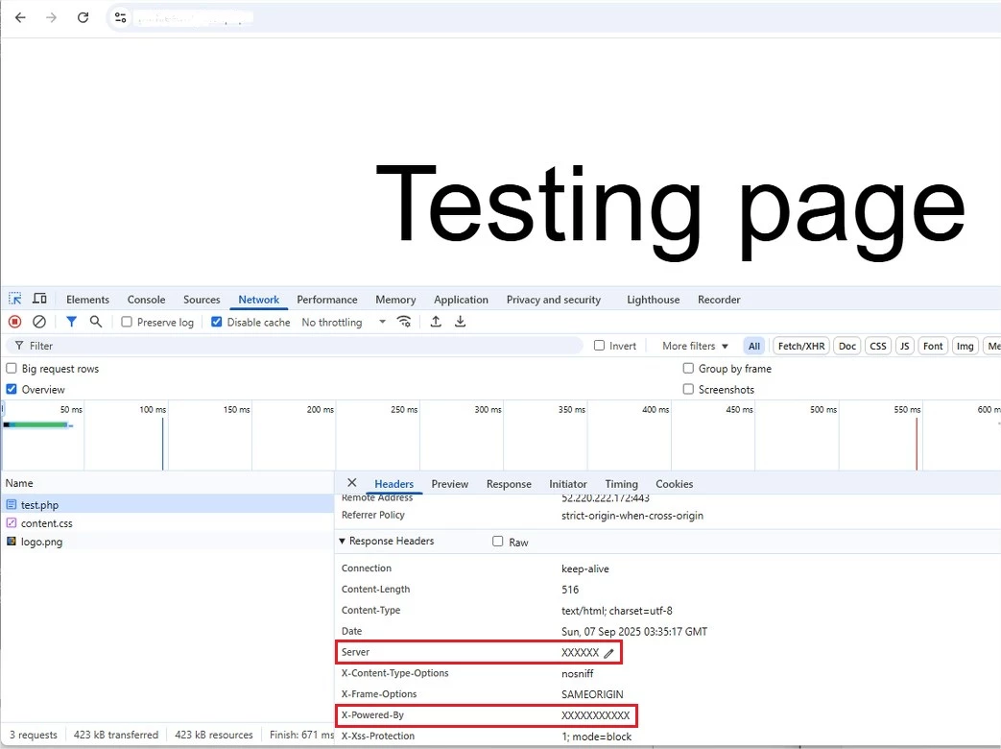Uncheck Disable cache checkbox
The image size is (1001, 749).
[x=216, y=322]
